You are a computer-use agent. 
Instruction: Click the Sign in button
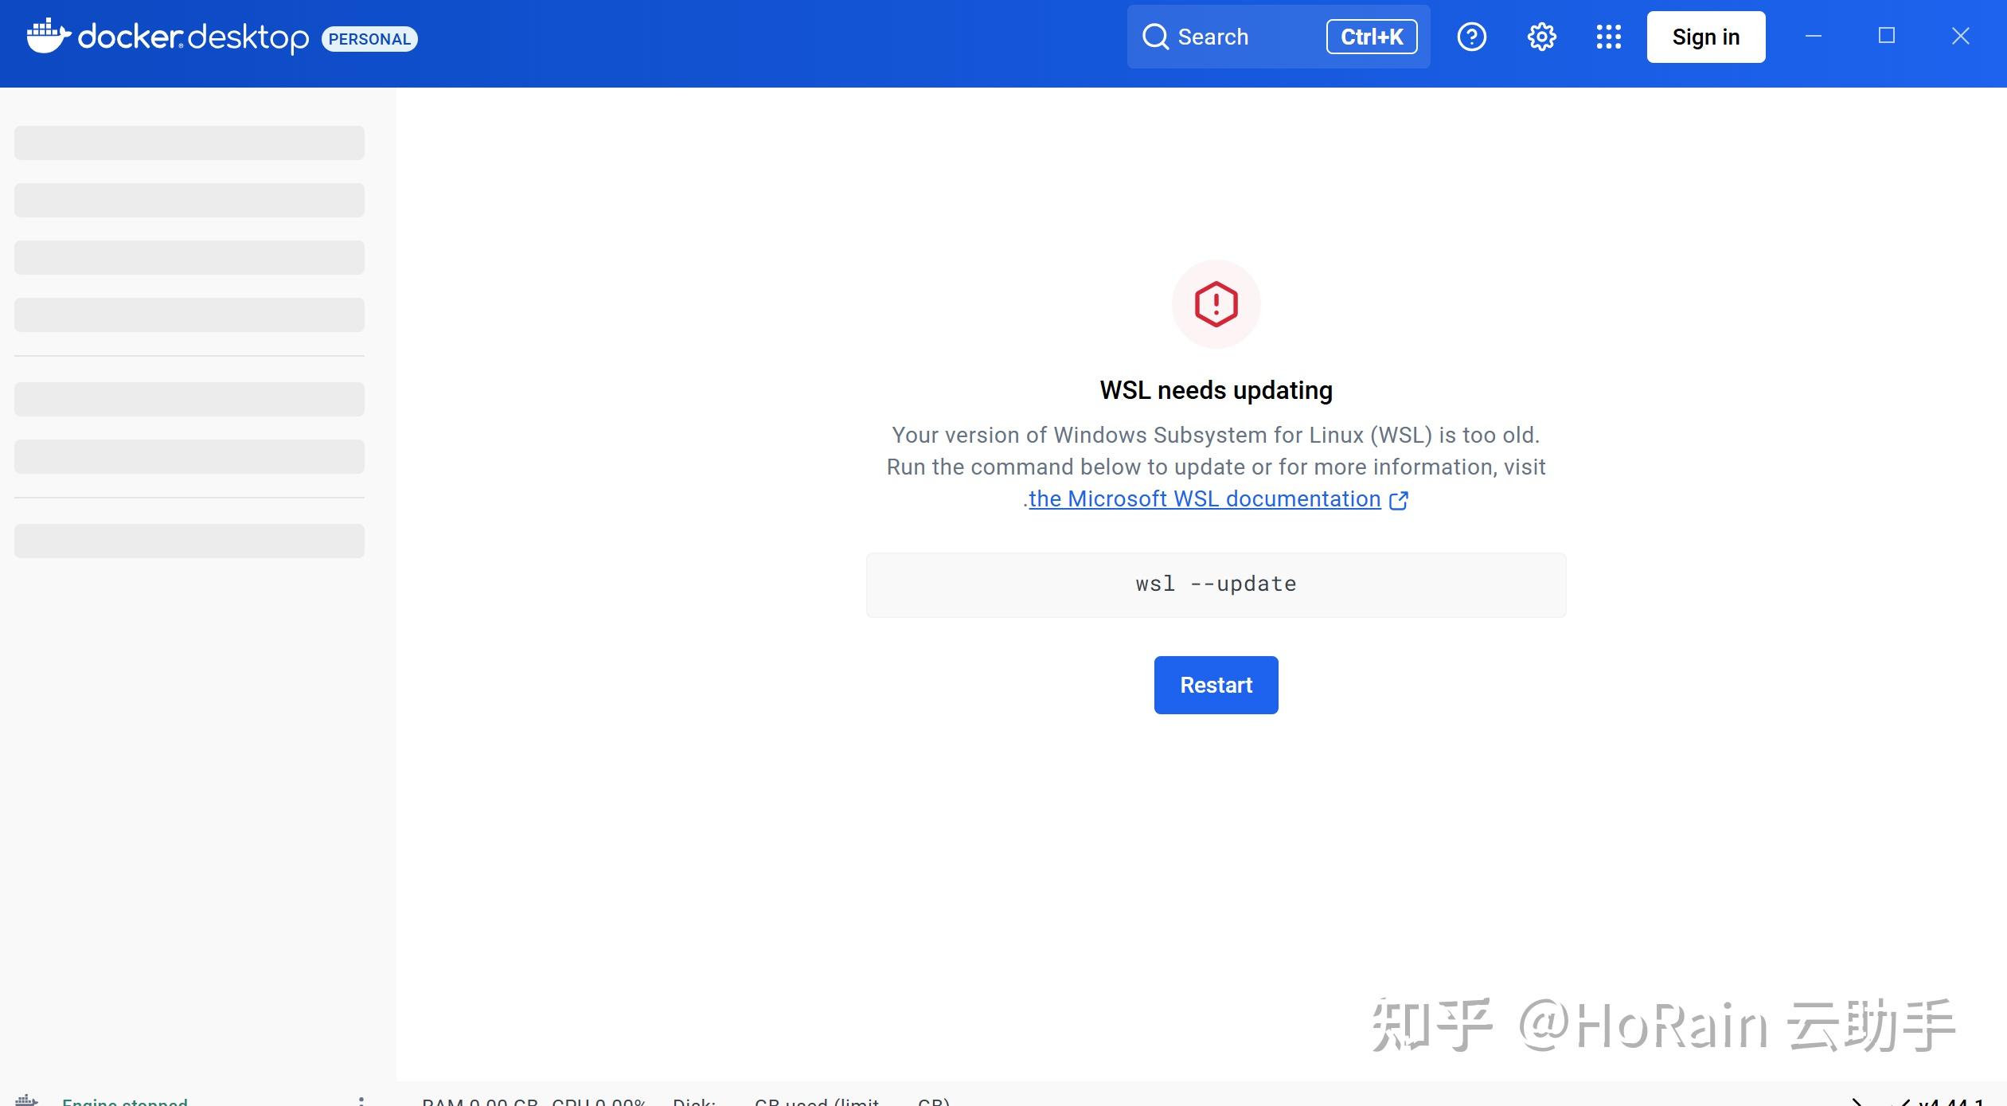(1704, 37)
